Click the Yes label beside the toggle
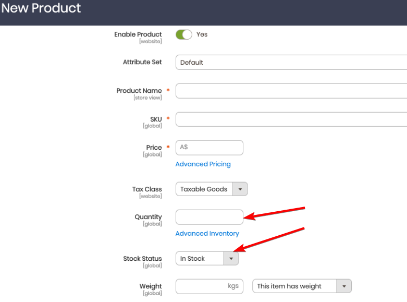Image resolution: width=407 pixels, height=302 pixels. pyautogui.click(x=202, y=34)
